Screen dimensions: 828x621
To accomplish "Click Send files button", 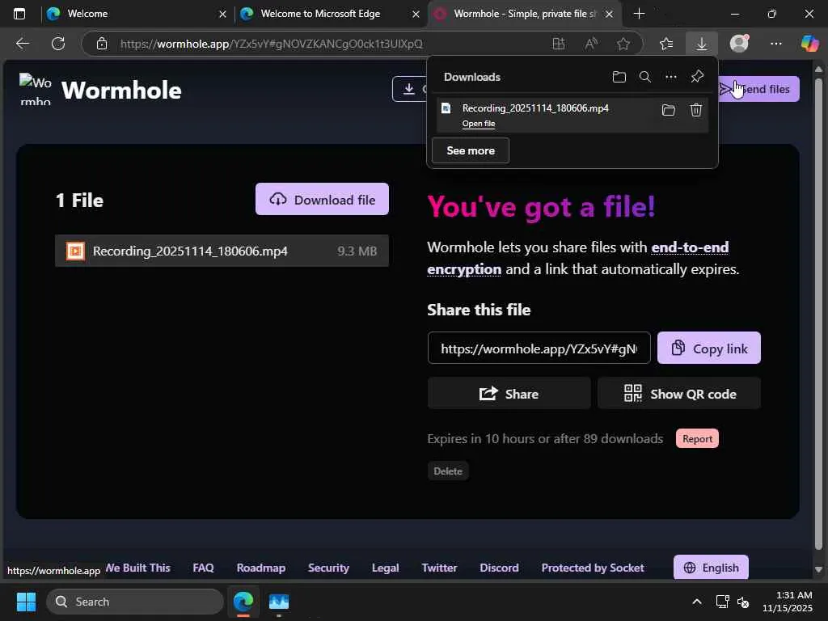I will click(x=758, y=89).
